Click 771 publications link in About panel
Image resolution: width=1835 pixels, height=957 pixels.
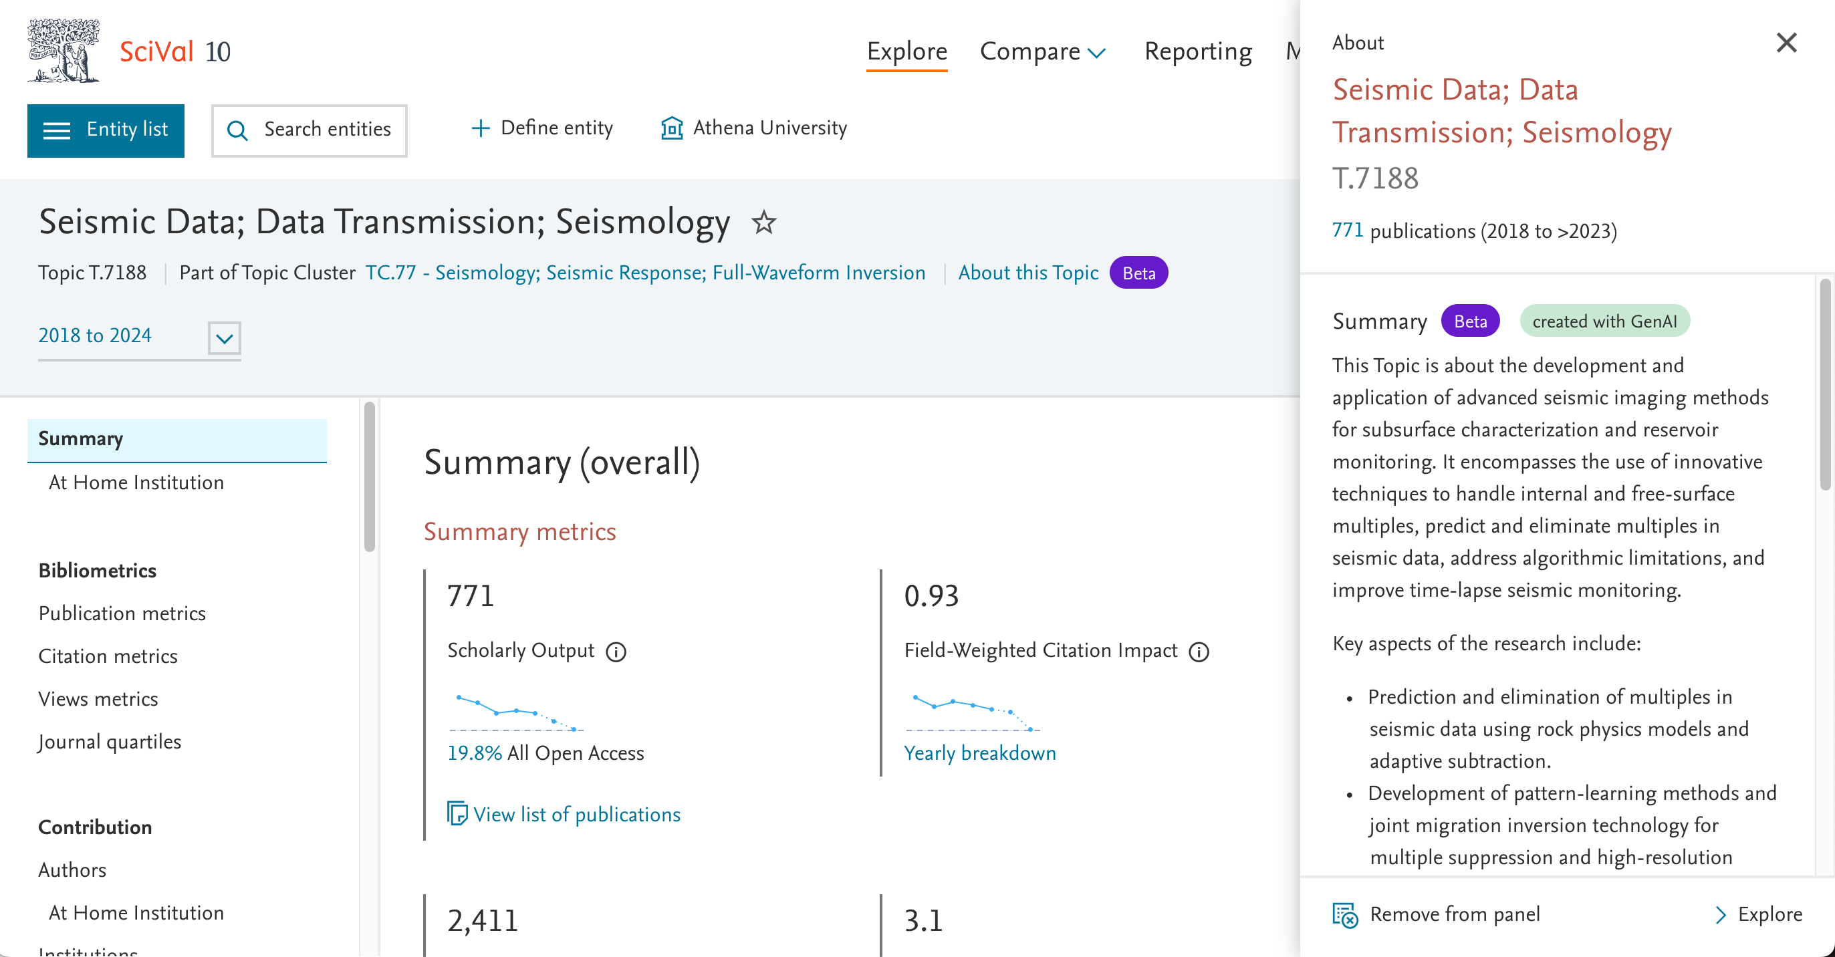point(1347,231)
